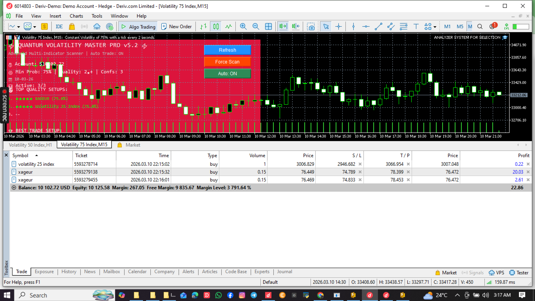The height and width of the screenshot is (301, 535).
Task: Close the Toolbox panel with X
Action: tap(6, 156)
